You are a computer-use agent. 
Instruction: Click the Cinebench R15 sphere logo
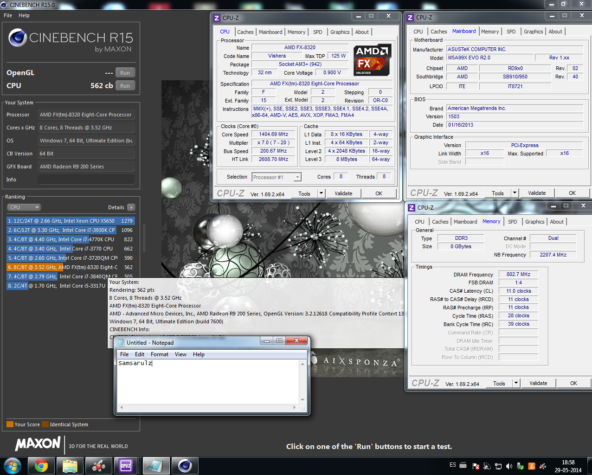pos(18,38)
